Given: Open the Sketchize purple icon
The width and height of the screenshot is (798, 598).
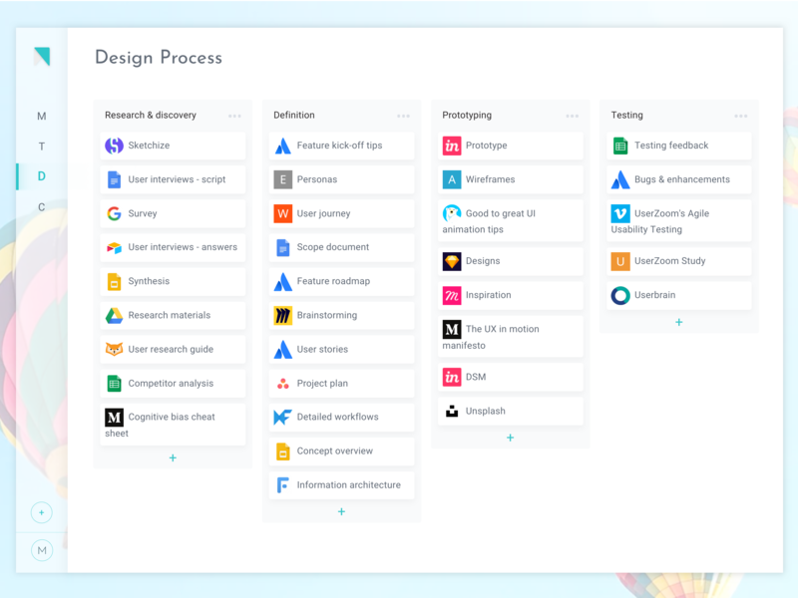Looking at the screenshot, I should point(114,146).
